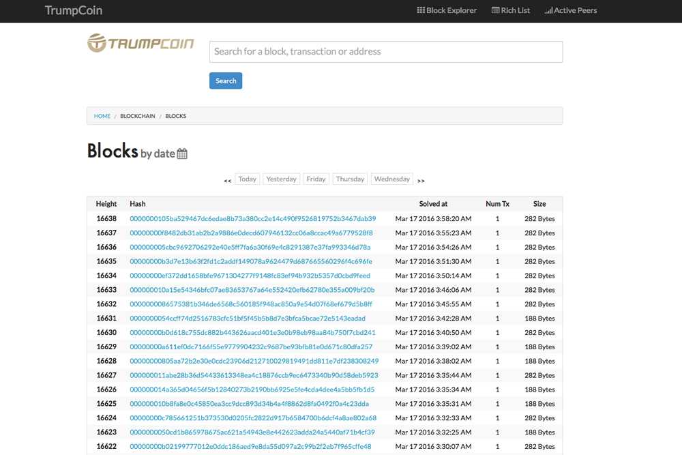Image resolution: width=682 pixels, height=455 pixels.
Task: Open block hash starting 000000014a365d04656f5b128402
Action: [252, 390]
